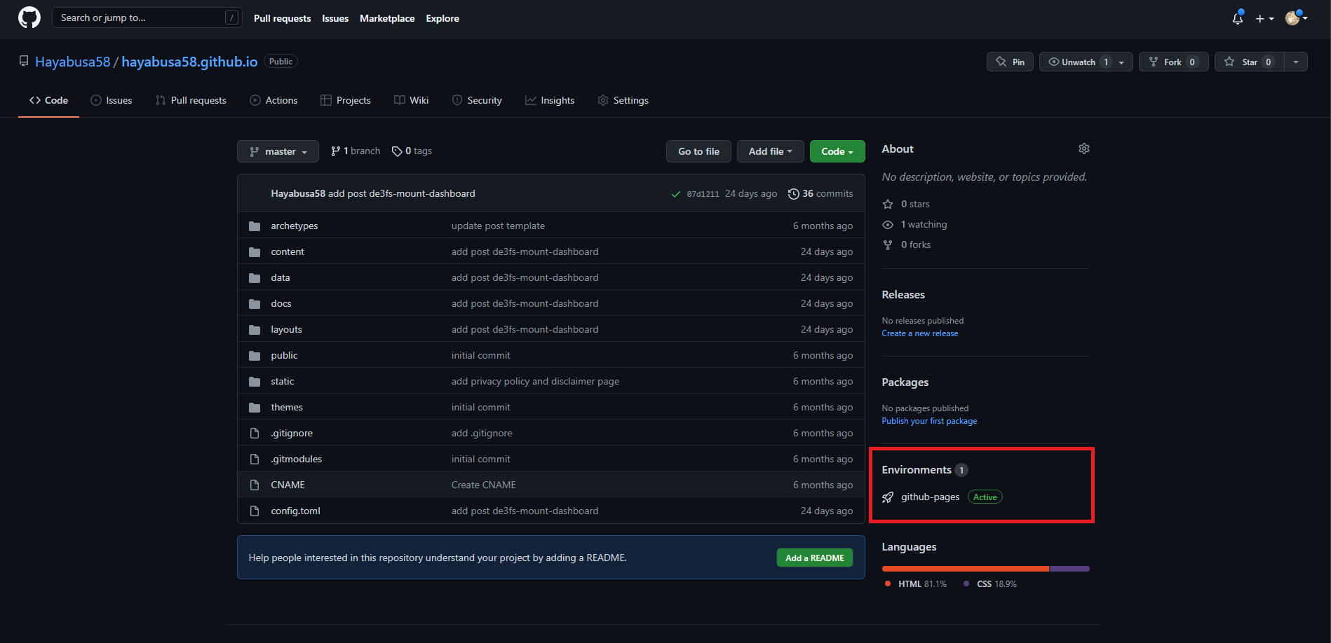Open Marketplace in top navigation

pos(387,18)
